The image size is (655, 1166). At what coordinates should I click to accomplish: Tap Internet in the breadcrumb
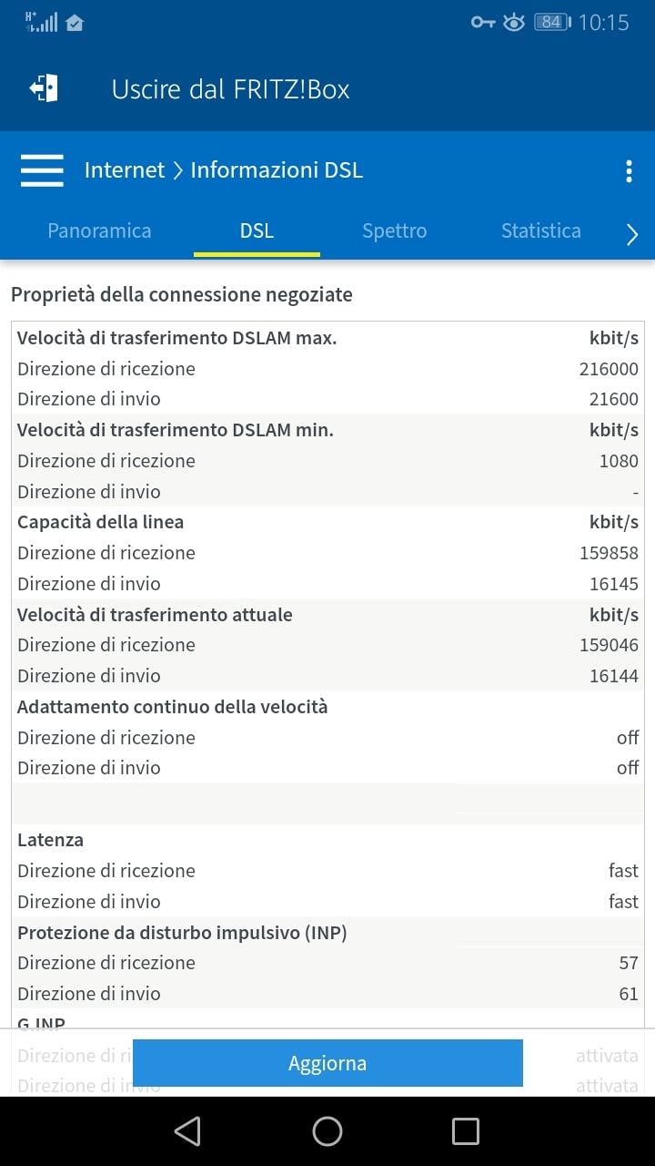125,170
